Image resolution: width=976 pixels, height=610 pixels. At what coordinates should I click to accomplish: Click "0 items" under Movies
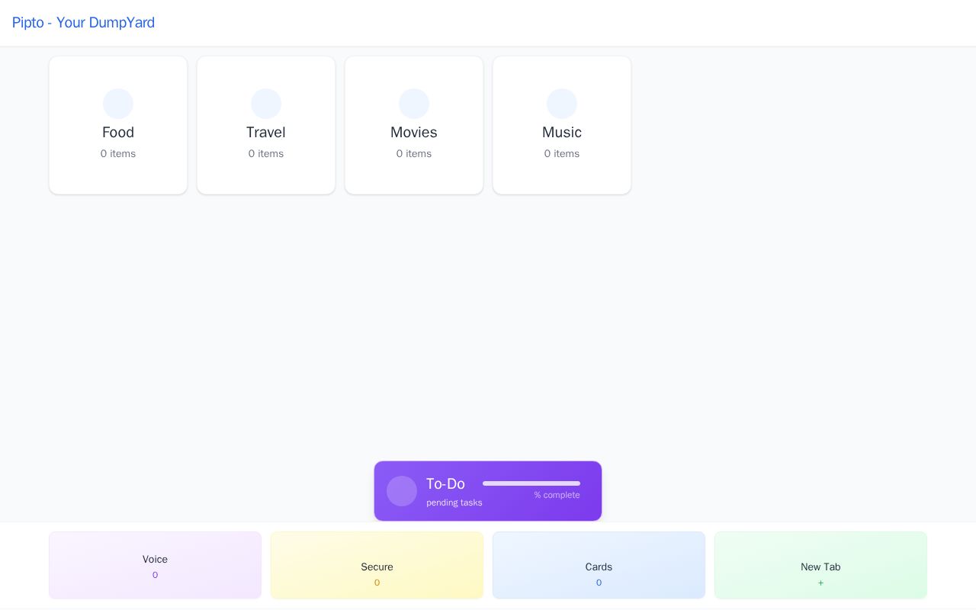414,154
